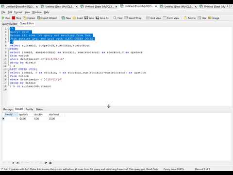Run the query with the Run button

point(6,18)
